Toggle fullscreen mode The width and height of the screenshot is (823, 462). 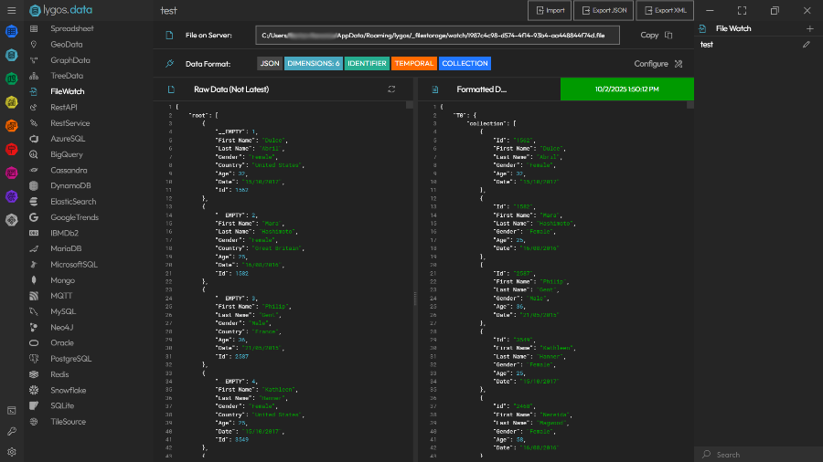pyautogui.click(x=742, y=10)
